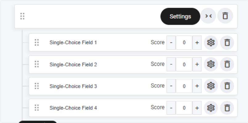The image size is (248, 123).
Task: Click the Settings button on the top row
Action: point(180,16)
